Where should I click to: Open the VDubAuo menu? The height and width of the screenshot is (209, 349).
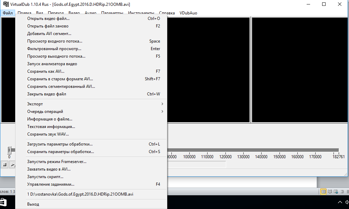tap(188, 13)
